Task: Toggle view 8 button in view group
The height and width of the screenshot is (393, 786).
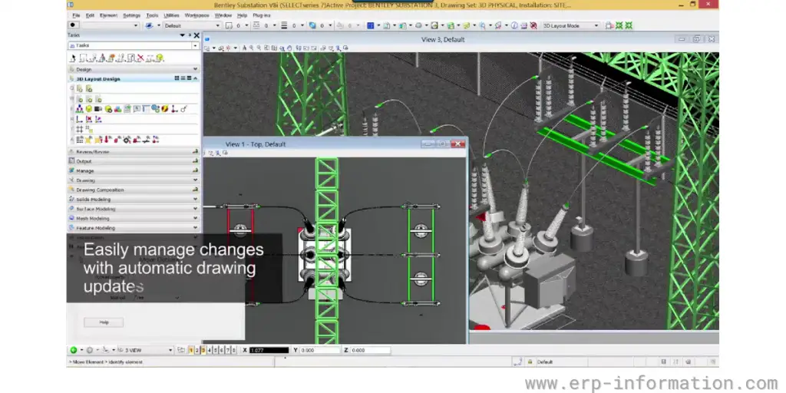Action: coord(234,350)
